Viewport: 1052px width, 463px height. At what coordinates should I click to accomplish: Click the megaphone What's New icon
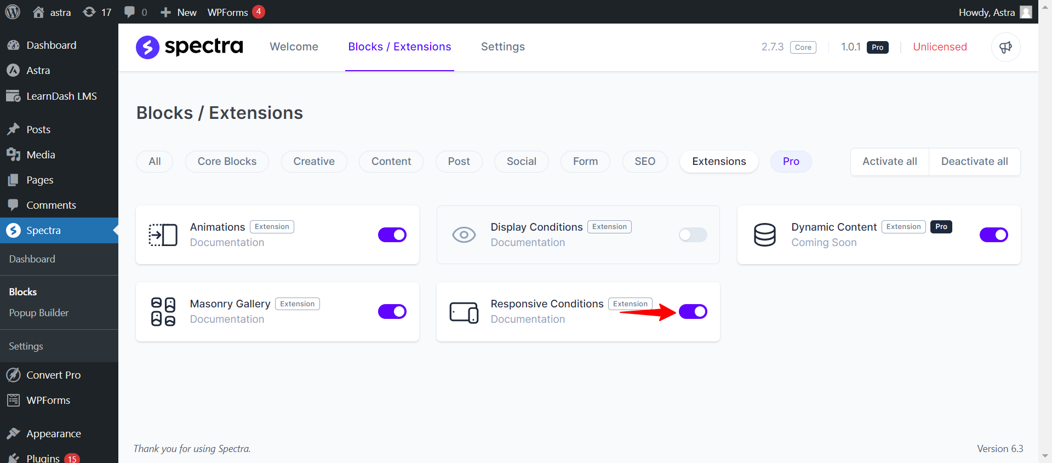(1005, 47)
